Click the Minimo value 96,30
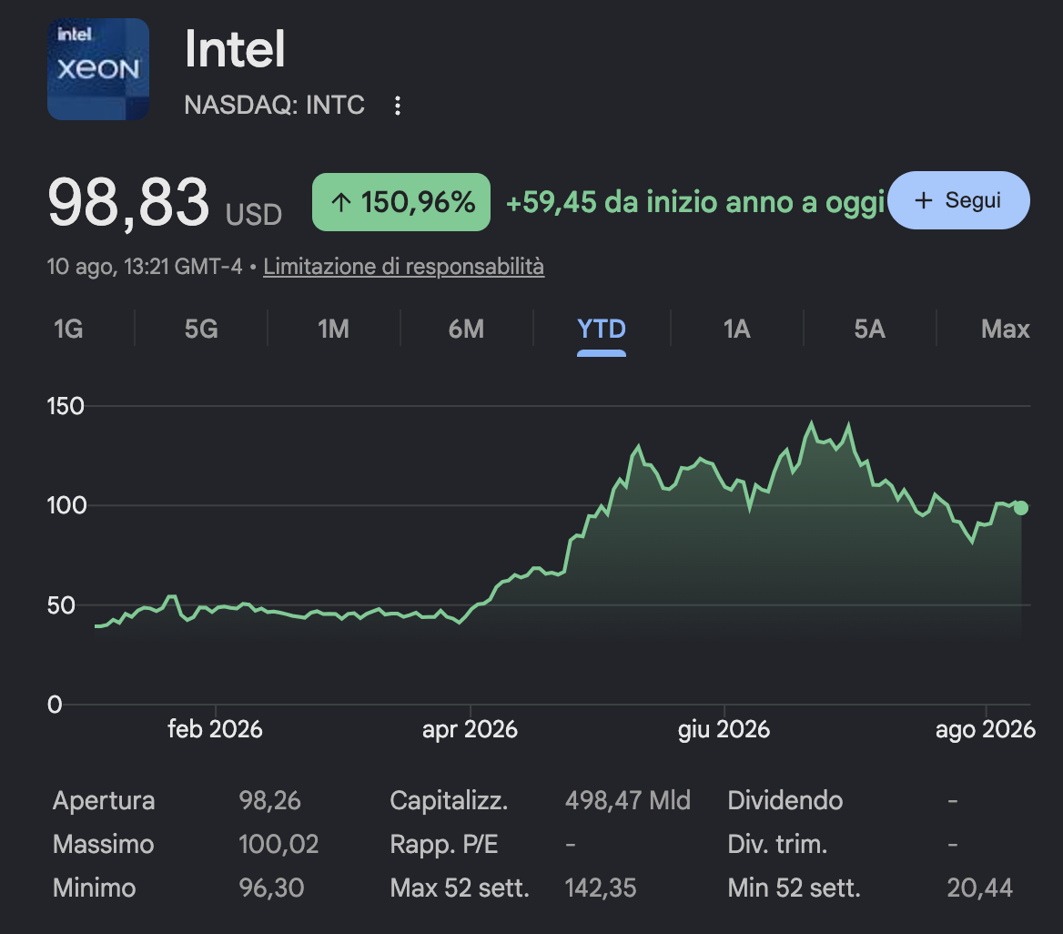The height and width of the screenshot is (934, 1063). pos(271,888)
